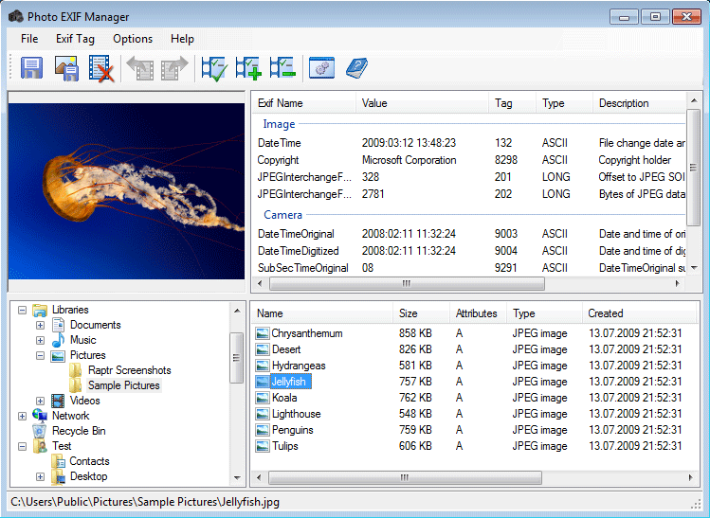
Task: Collapse the Libraries root node
Action: (x=22, y=310)
